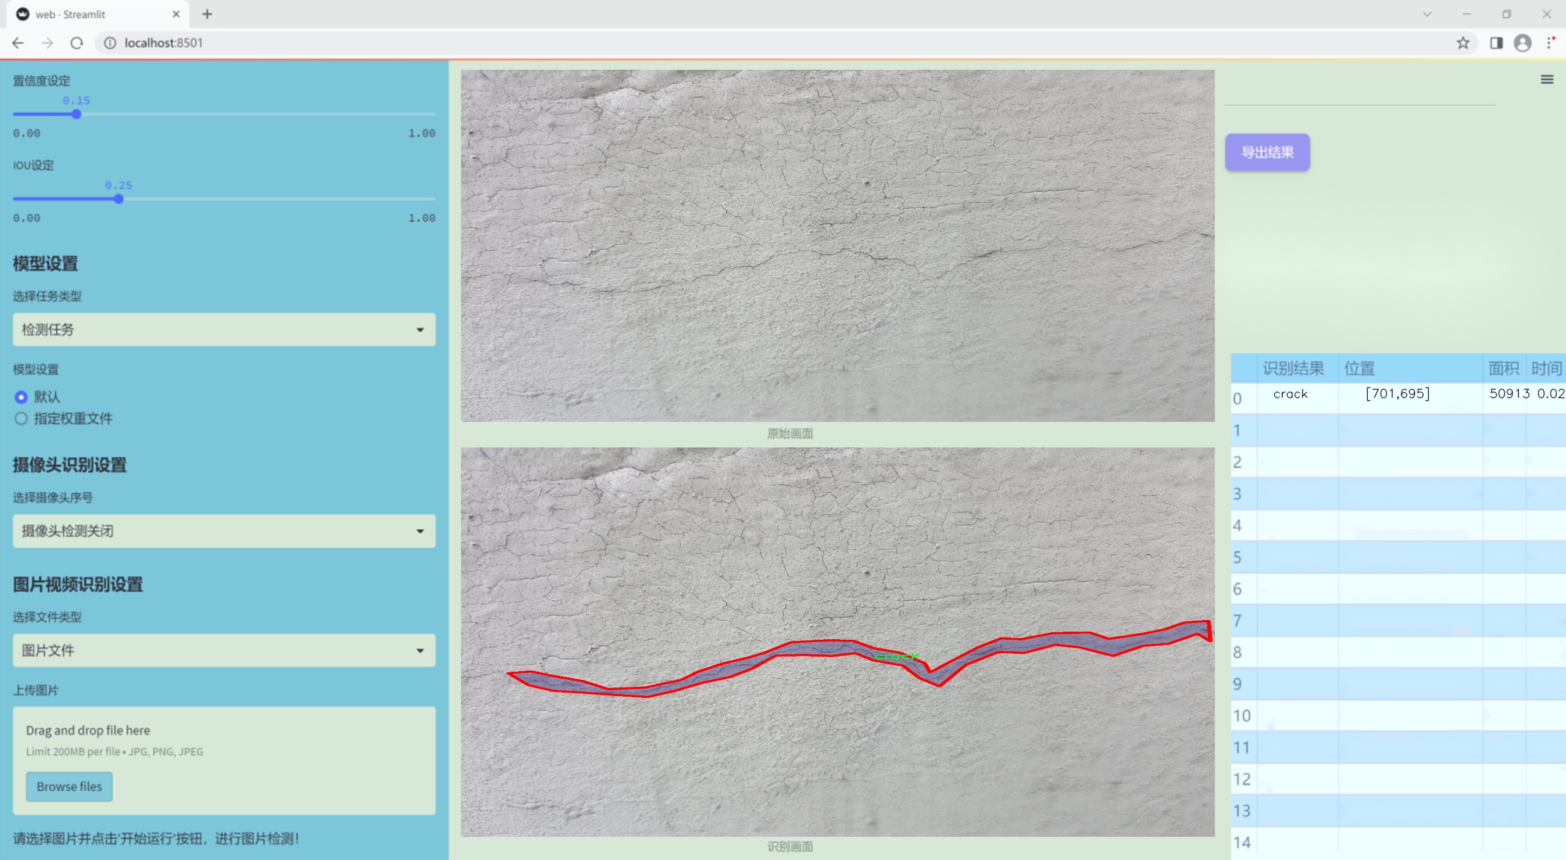This screenshot has width=1566, height=860.
Task: Click the browser back arrow
Action: click(18, 43)
